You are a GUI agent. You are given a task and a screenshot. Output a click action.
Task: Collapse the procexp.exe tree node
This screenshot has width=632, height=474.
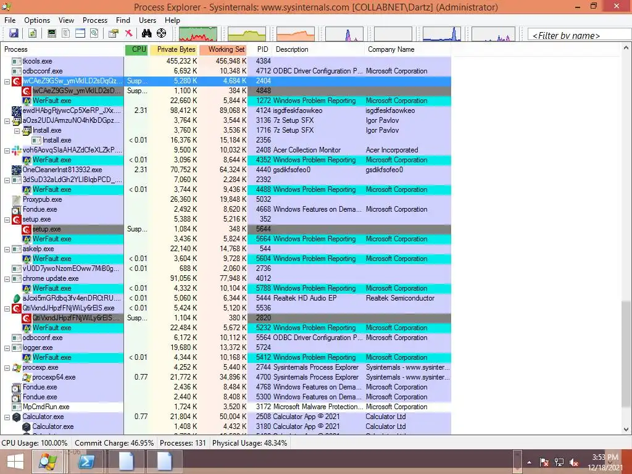point(7,368)
